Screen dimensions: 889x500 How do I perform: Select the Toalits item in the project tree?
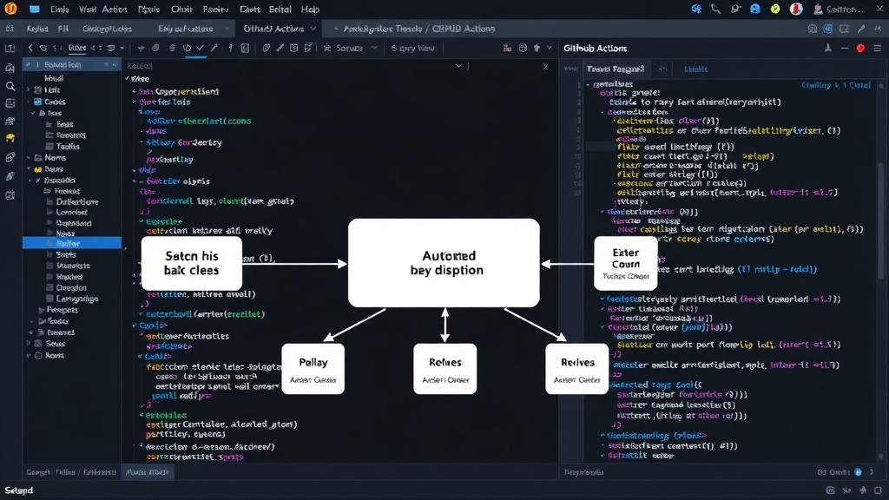pos(68,146)
